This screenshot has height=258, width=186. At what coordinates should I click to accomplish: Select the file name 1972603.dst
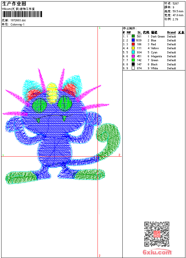18,20
